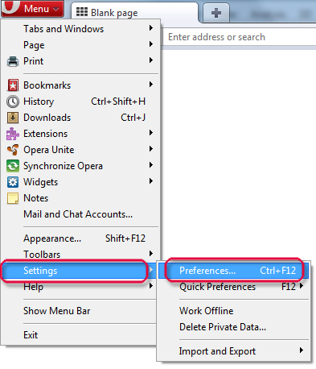Open Notes from the menu
316x369 pixels.
(80, 198)
